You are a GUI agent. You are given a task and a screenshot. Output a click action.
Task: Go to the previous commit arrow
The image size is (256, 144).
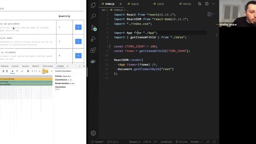[40, 71]
